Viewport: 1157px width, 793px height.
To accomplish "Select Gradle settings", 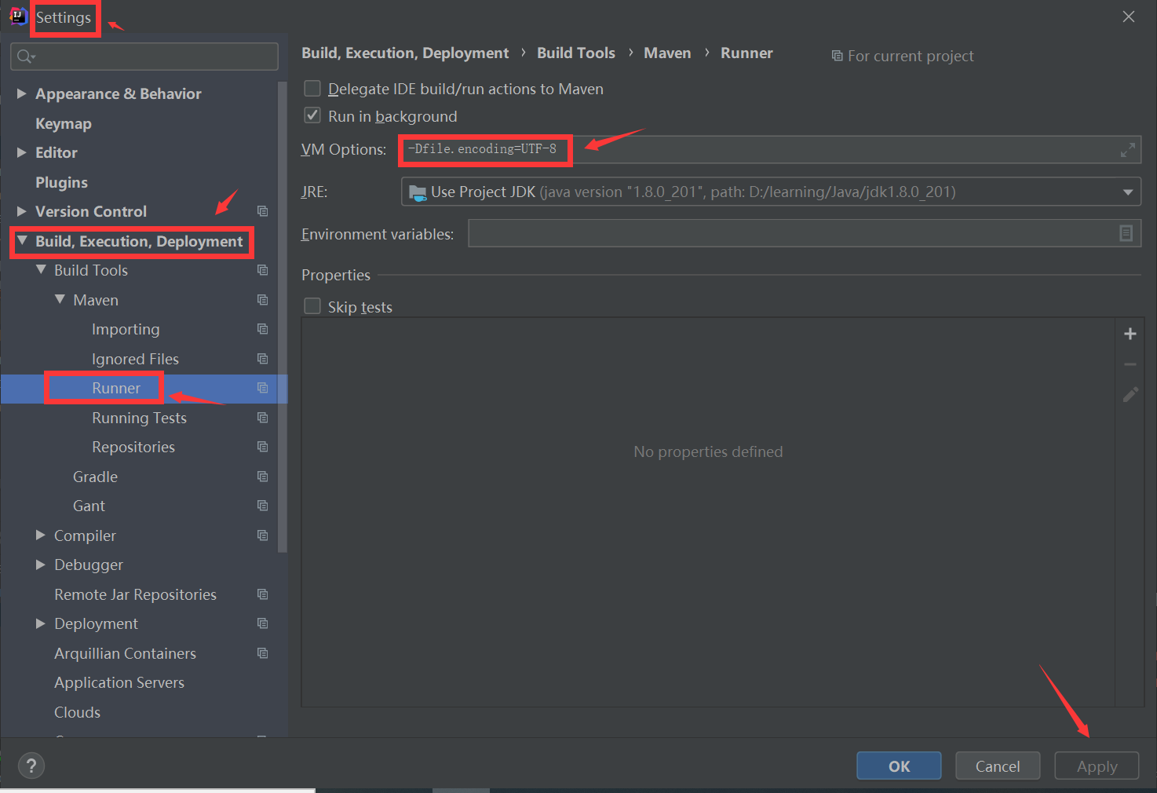I will (x=95, y=477).
